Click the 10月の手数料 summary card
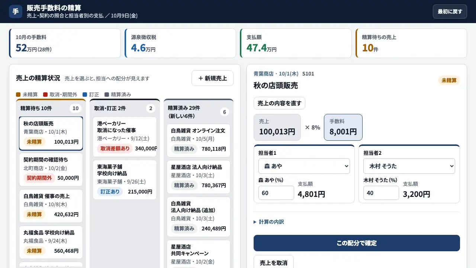 point(65,43)
